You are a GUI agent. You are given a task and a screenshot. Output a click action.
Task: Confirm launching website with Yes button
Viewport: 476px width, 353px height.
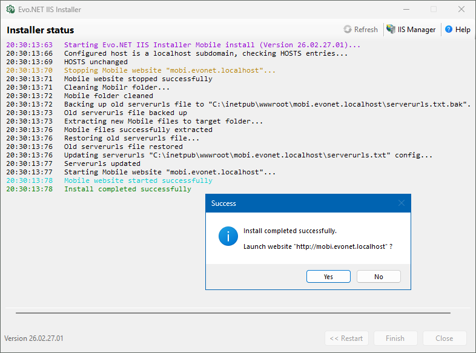click(x=328, y=277)
